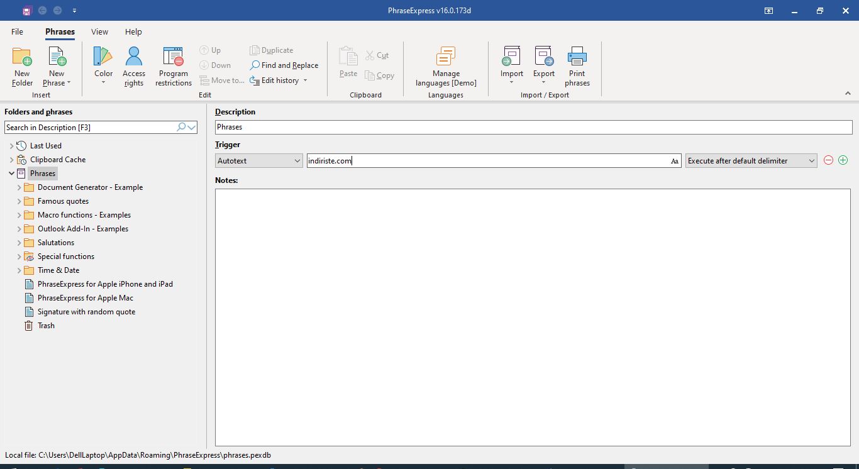Viewport: 859px width, 469px height.
Task: Copy the selection
Action: [x=379, y=75]
